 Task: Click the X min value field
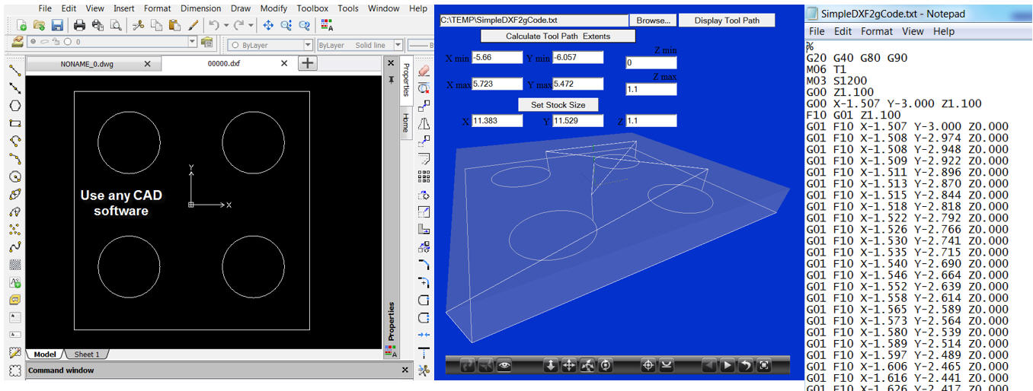pyautogui.click(x=497, y=58)
